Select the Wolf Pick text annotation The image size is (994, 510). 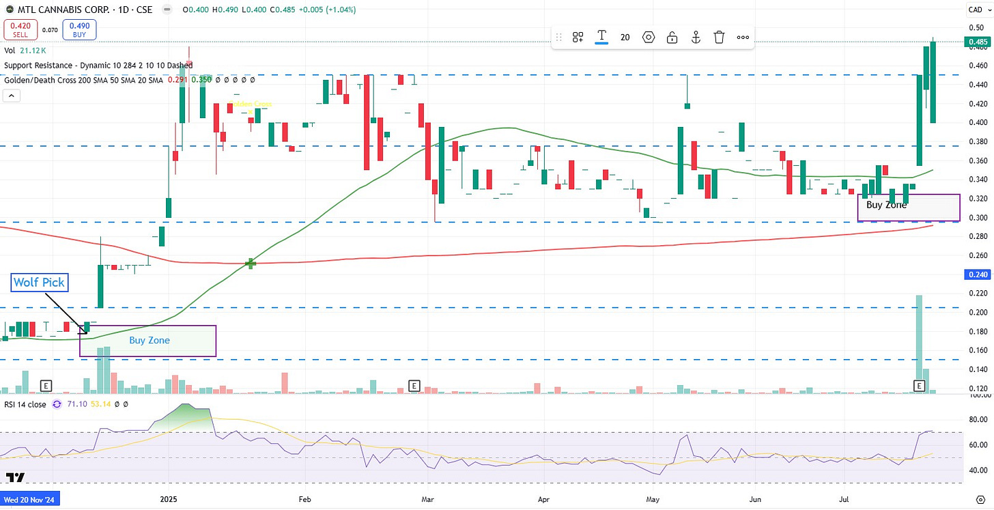39,283
